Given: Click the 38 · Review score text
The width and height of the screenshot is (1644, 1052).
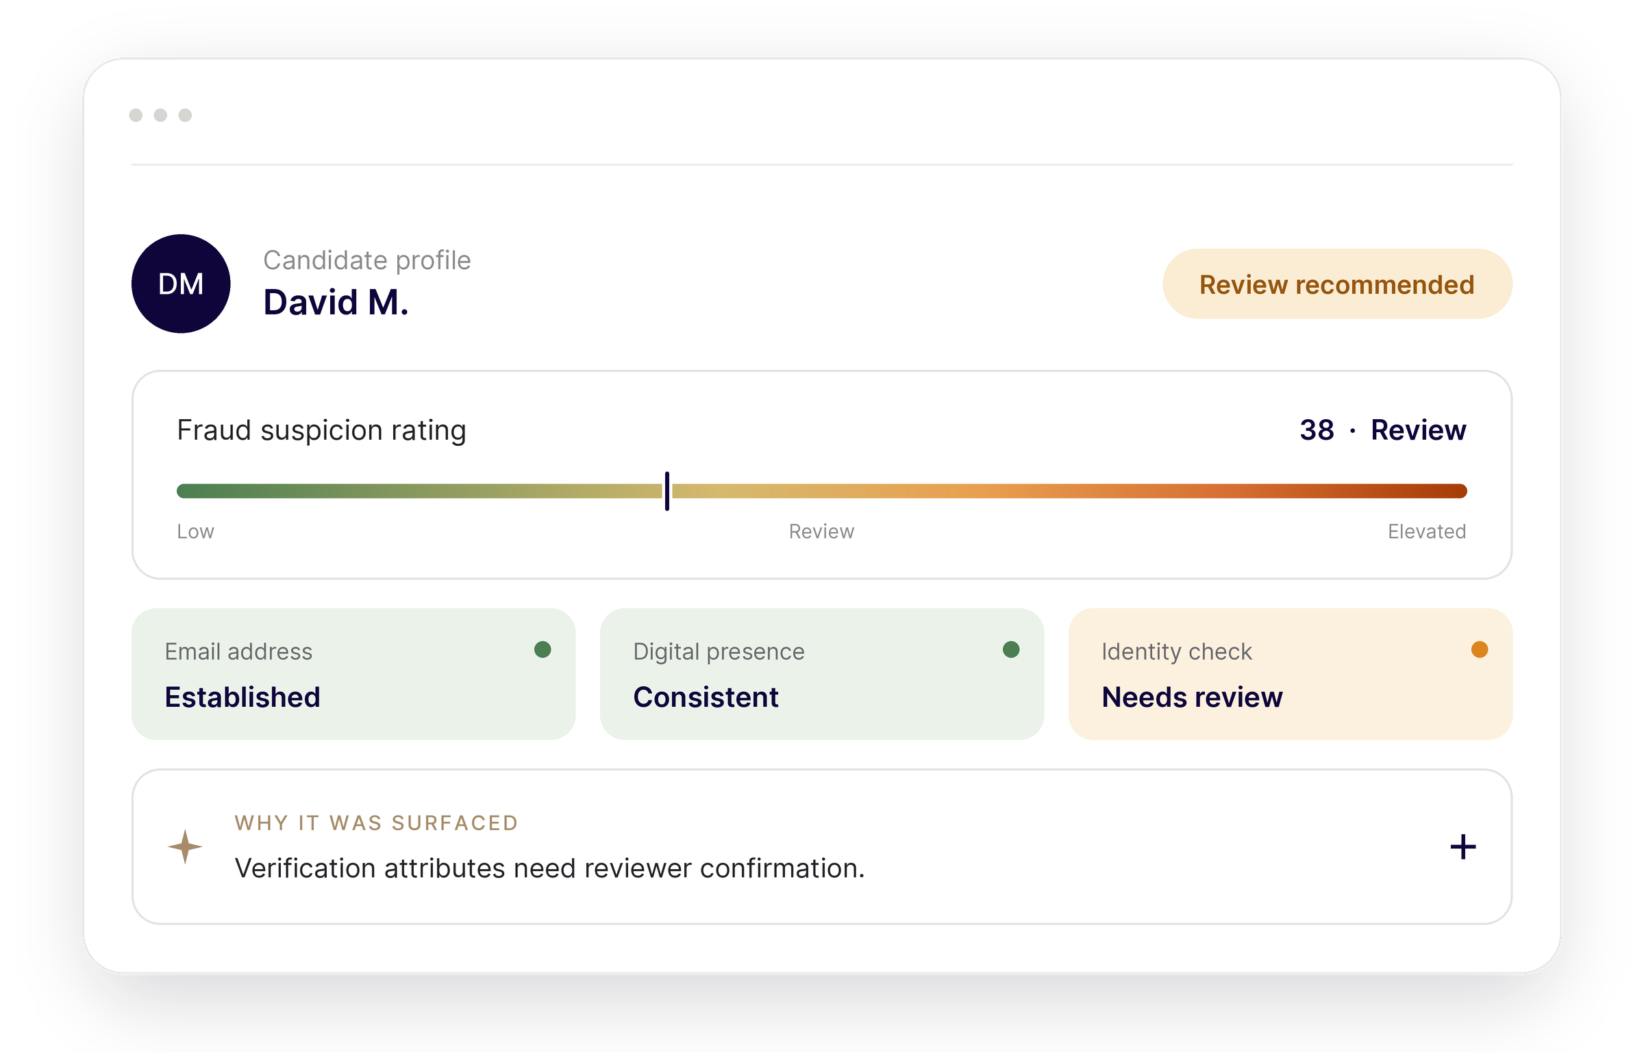Looking at the screenshot, I should click(1383, 430).
